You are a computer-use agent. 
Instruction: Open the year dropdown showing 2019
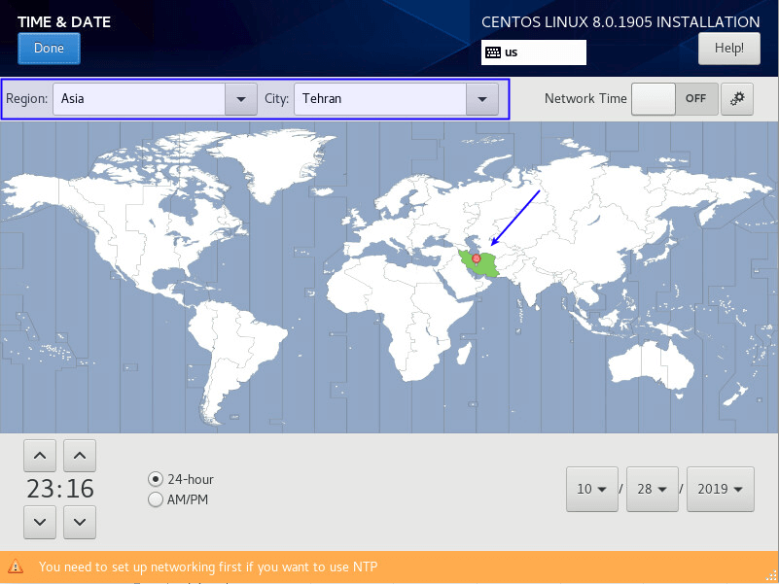[x=721, y=489]
